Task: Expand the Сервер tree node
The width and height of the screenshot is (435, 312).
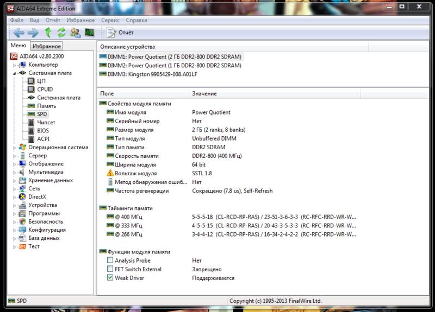Action: point(15,156)
